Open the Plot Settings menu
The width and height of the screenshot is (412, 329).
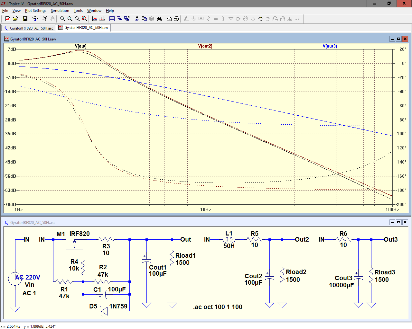tap(35, 11)
